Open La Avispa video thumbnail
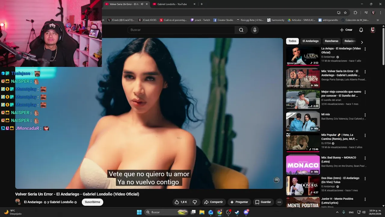385x217 pixels. (303, 56)
